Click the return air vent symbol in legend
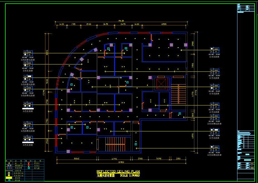258x183 pixels. [x=29, y=163]
